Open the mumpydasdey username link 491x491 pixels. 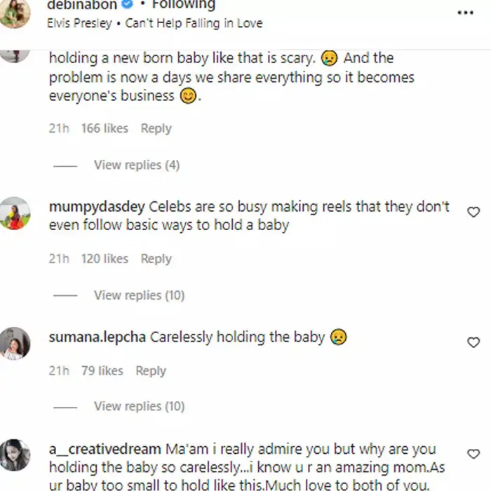[x=97, y=207]
